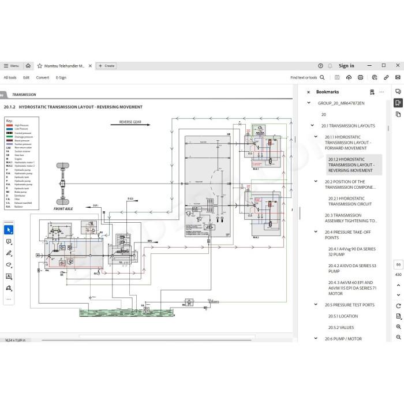Collapse 20.2 POSITION OF THE TRANSMISSION bookmark

click(316, 181)
